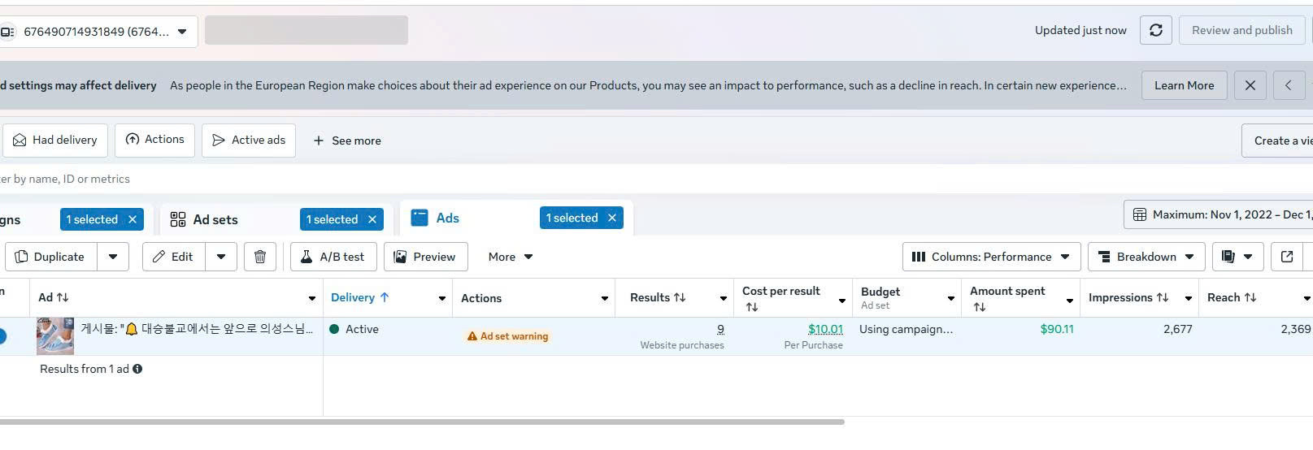Click the A/B test button
The image size is (1313, 450).
(x=333, y=257)
